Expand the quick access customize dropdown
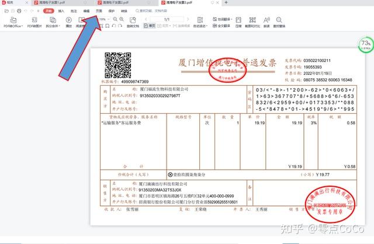 tap(38, 11)
